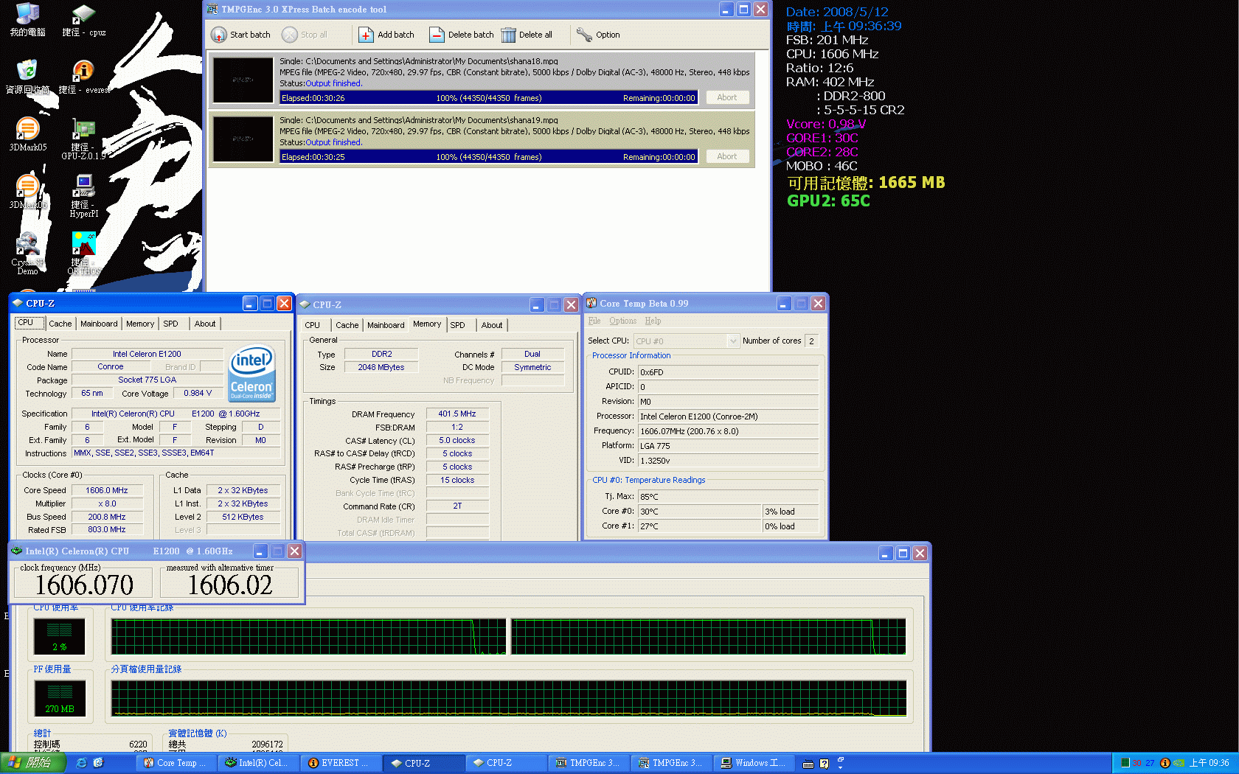Image resolution: width=1239 pixels, height=774 pixels.
Task: Open About tab in Processor CPU-Z window
Action: tap(205, 324)
